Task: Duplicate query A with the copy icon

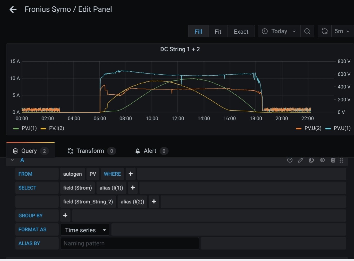Action: click(x=311, y=160)
